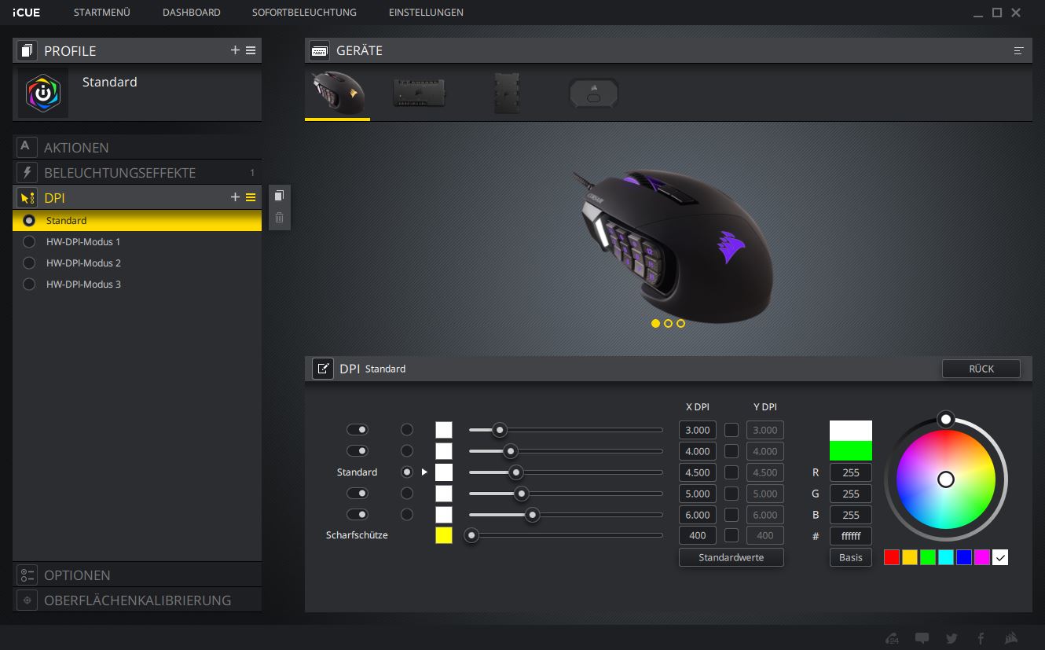The width and height of the screenshot is (1045, 650).
Task: Select the third device in Geräte bar
Action: pos(507,93)
